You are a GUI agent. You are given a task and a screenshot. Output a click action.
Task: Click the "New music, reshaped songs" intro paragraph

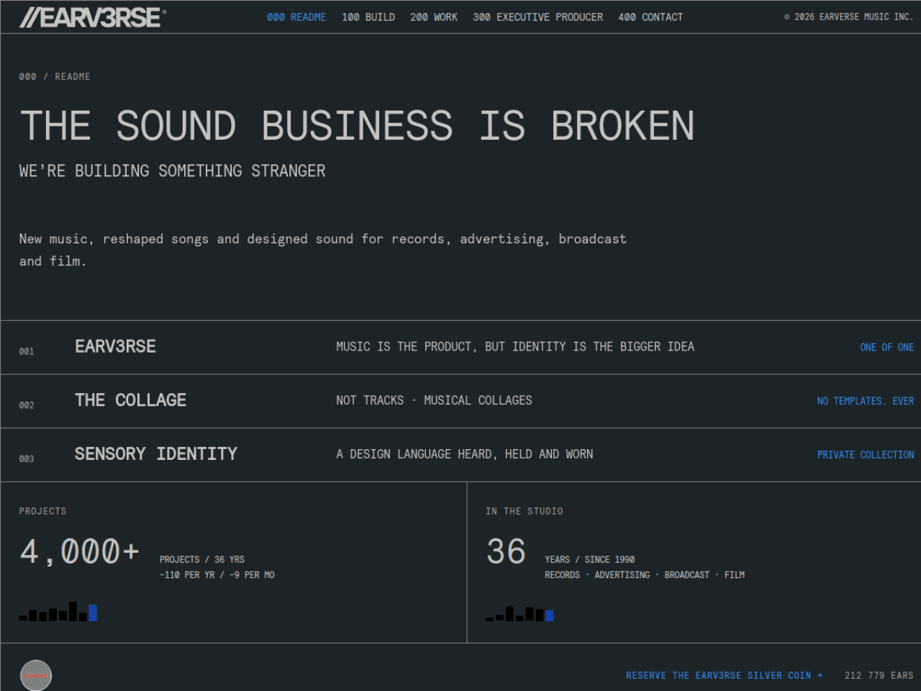click(x=322, y=250)
